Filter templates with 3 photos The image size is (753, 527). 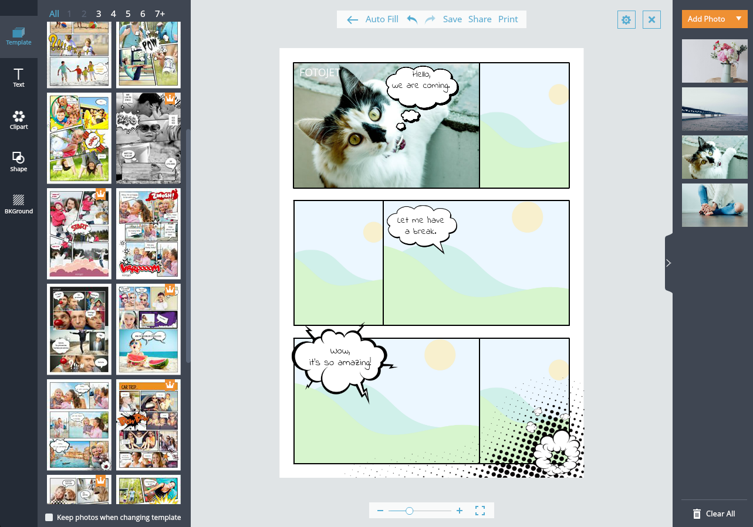(99, 13)
